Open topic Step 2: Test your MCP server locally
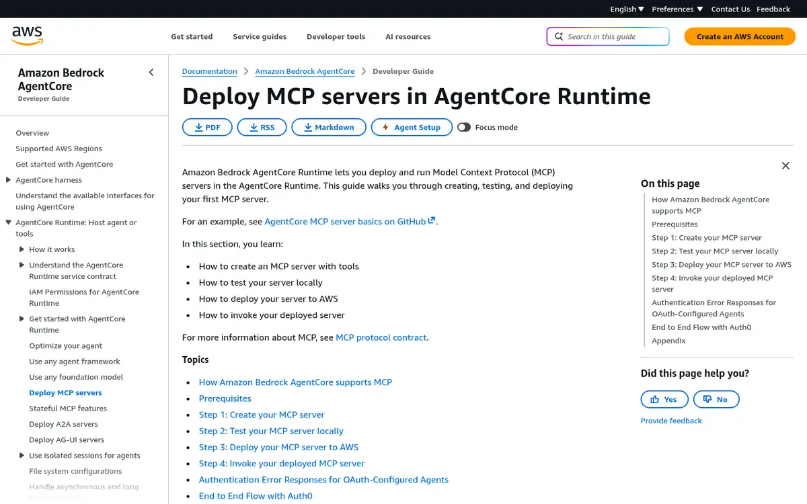This screenshot has height=504, width=807. tap(271, 431)
